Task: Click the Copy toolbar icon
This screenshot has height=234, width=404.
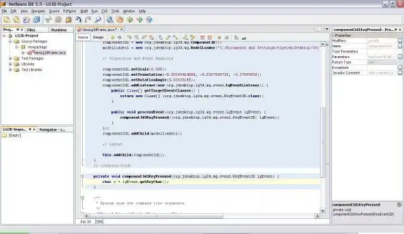Action: [x=59, y=20]
